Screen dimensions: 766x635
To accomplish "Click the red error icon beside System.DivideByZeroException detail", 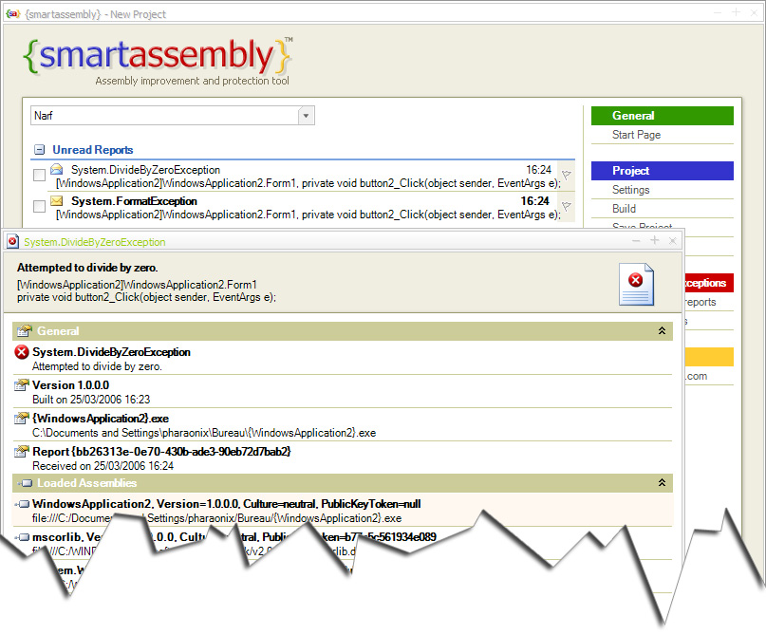I will click(x=22, y=352).
